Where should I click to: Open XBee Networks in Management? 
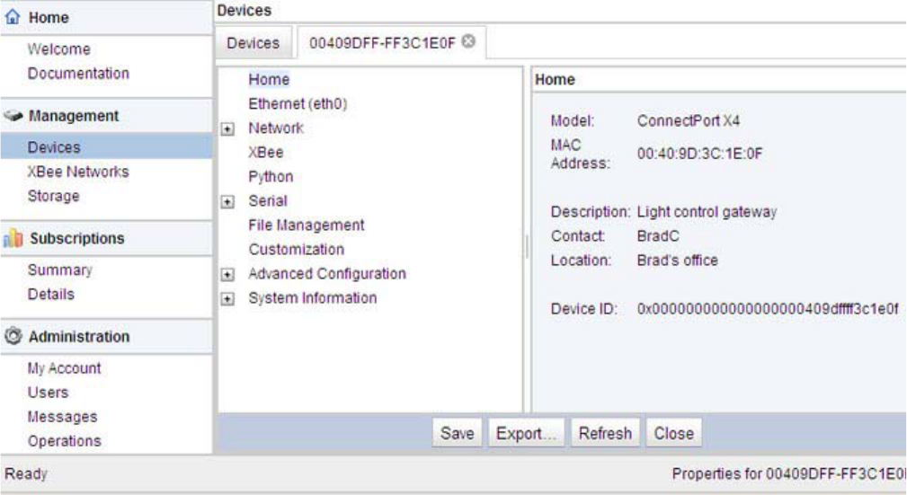click(78, 172)
